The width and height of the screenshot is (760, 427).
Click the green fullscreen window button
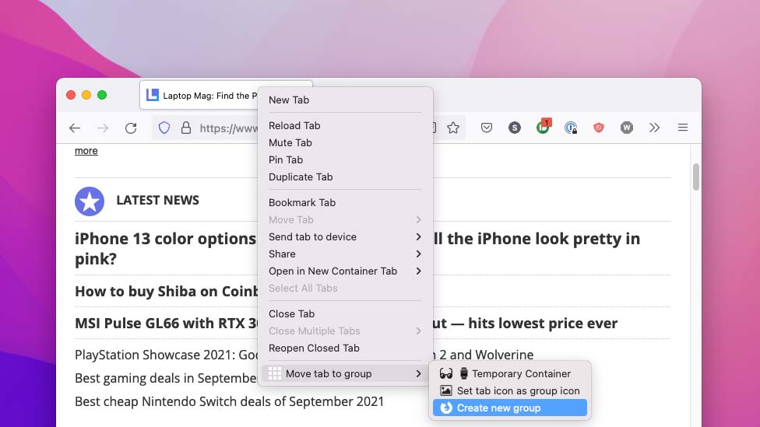[102, 95]
